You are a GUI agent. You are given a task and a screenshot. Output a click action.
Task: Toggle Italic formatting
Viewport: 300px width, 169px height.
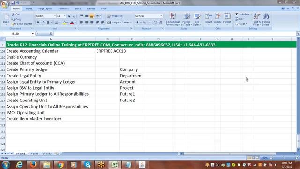click(43, 23)
